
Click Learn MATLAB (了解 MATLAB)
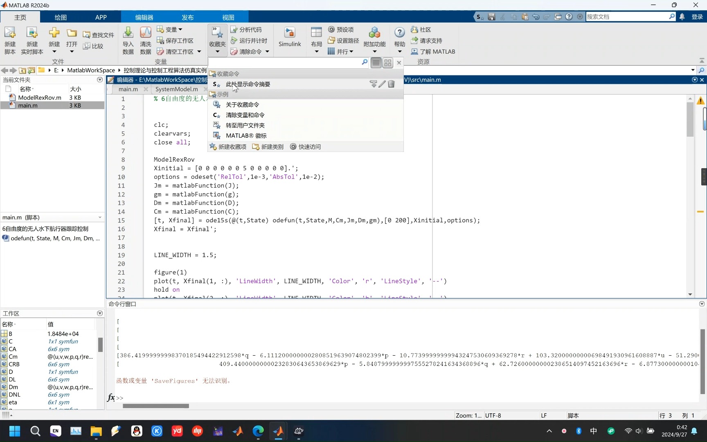coord(433,52)
